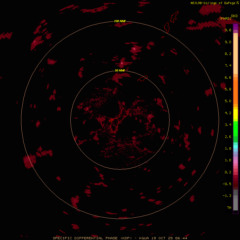Screen dimensions: 240x240
Task: Click the 100 NMI range ring label
Action: pos(120,21)
